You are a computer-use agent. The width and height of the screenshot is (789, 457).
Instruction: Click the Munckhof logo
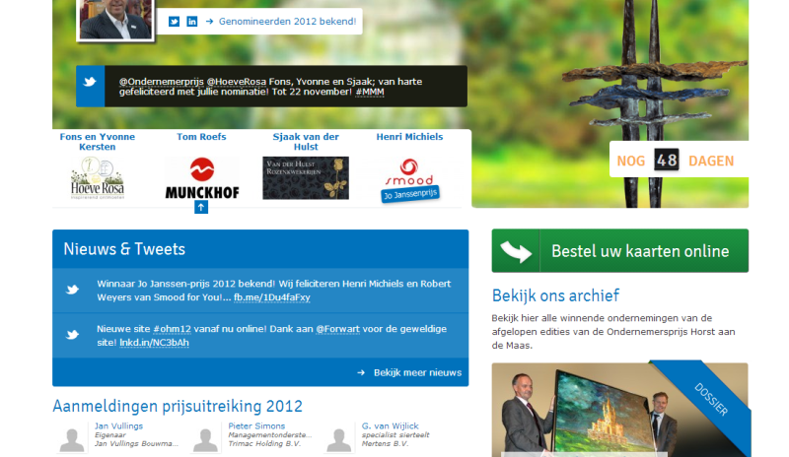tap(201, 177)
